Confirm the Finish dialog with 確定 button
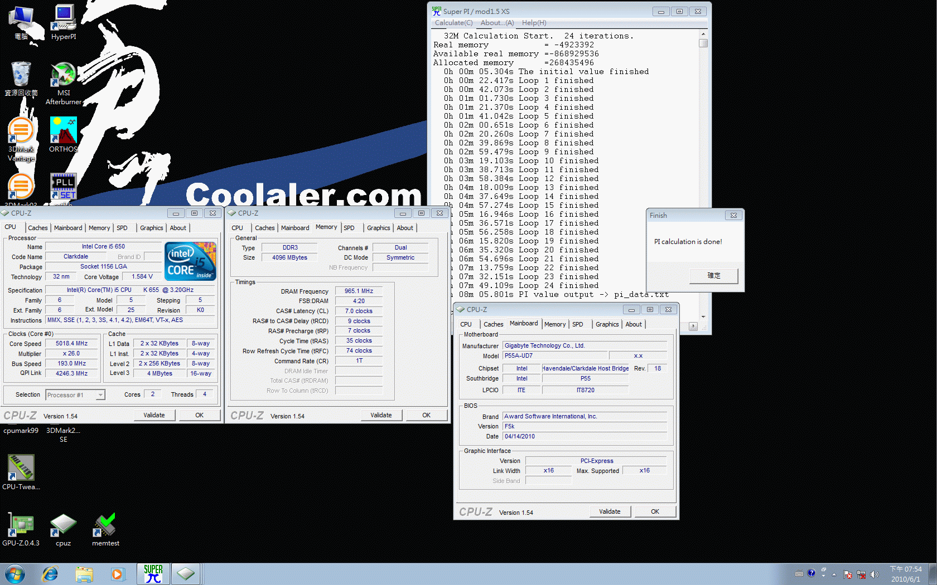This screenshot has width=937, height=585. coord(714,276)
